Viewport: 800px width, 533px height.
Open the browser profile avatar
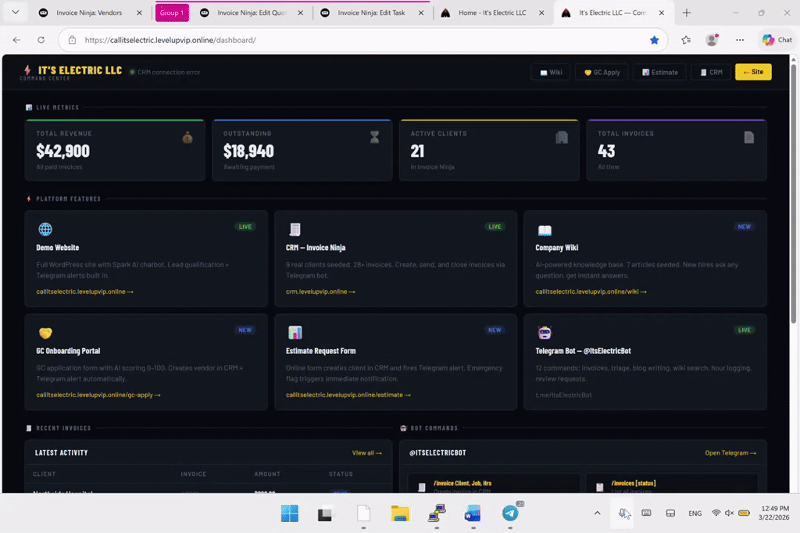[x=712, y=40]
